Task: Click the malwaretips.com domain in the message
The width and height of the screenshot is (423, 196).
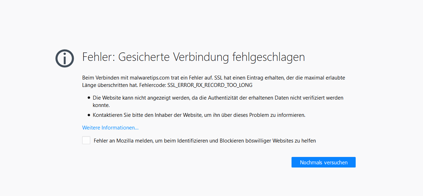Action: pyautogui.click(x=147, y=77)
